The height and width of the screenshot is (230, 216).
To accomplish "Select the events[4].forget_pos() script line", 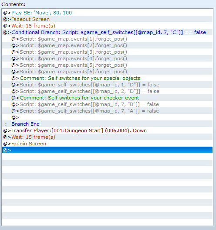I will pyautogui.click(x=107, y=58).
